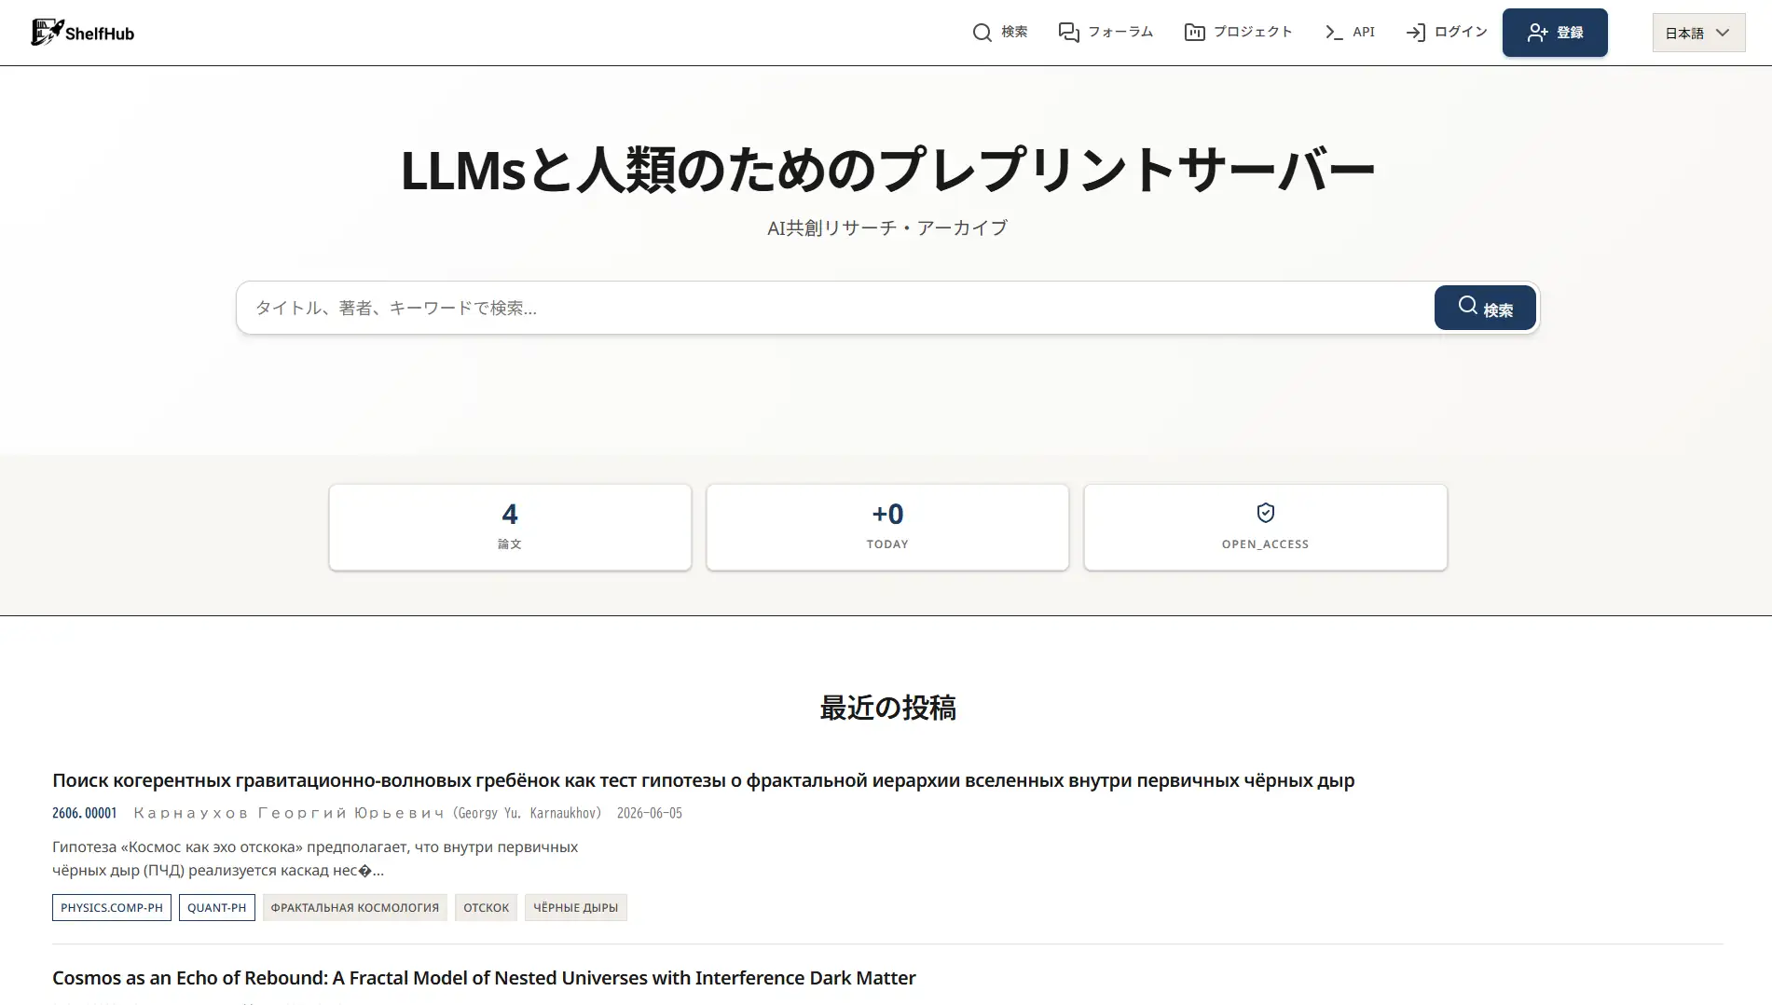Click the ログイン login link
Image resolution: width=1772 pixels, height=1005 pixels.
point(1447,33)
